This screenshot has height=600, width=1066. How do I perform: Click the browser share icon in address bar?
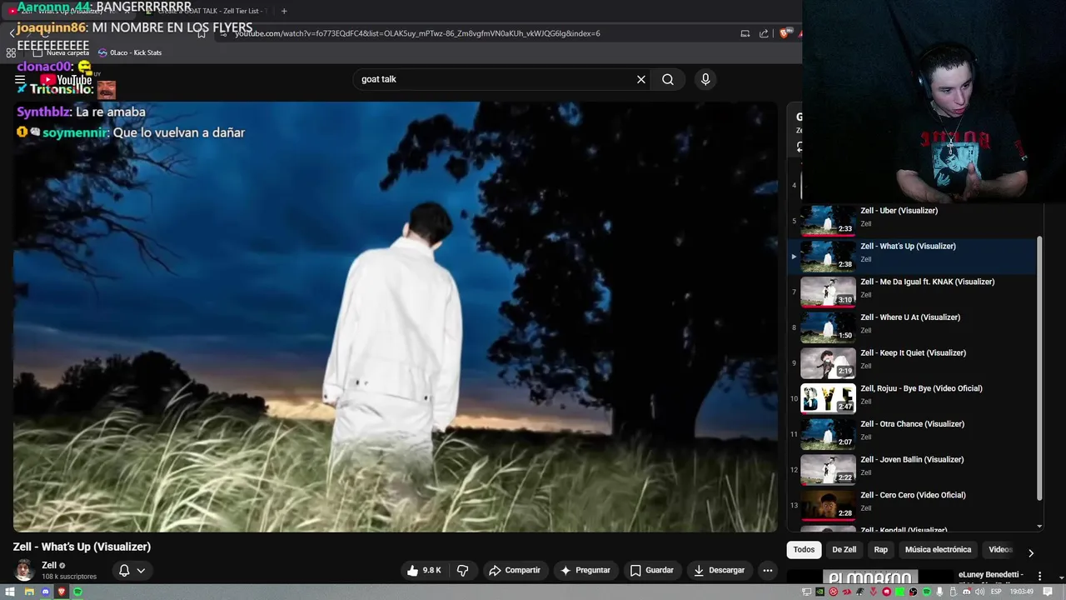pyautogui.click(x=764, y=33)
